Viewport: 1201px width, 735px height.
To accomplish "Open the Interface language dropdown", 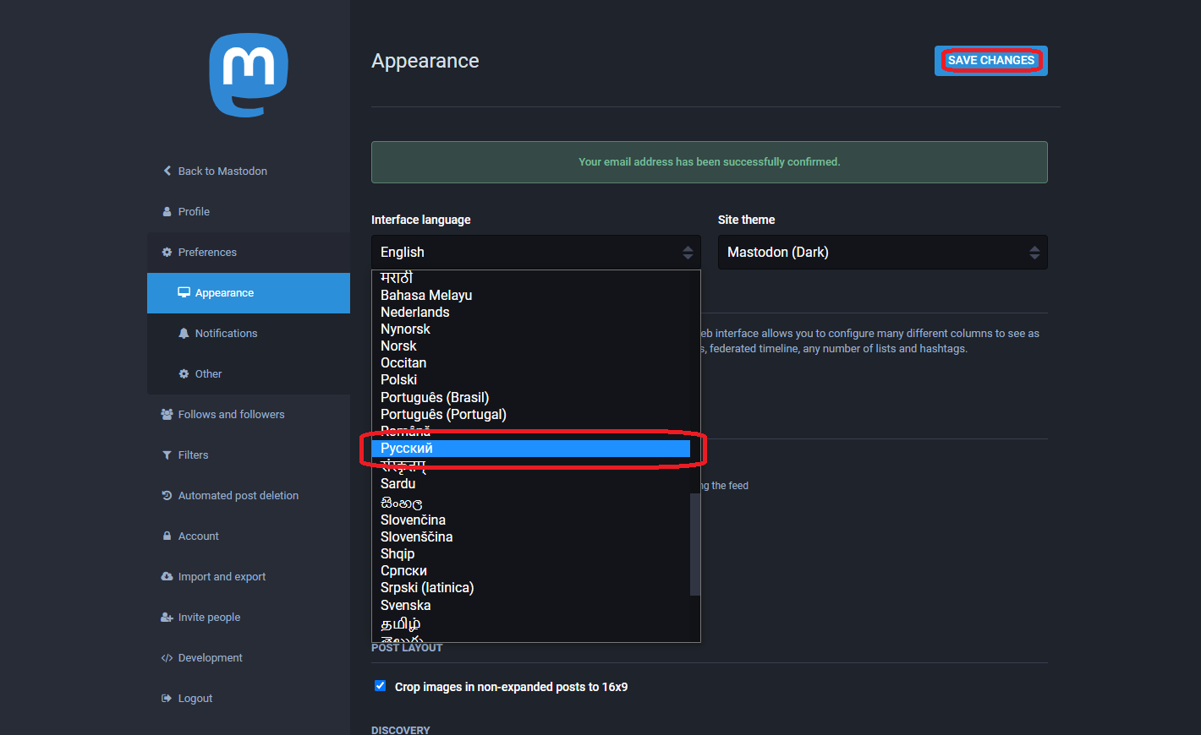I will (535, 253).
